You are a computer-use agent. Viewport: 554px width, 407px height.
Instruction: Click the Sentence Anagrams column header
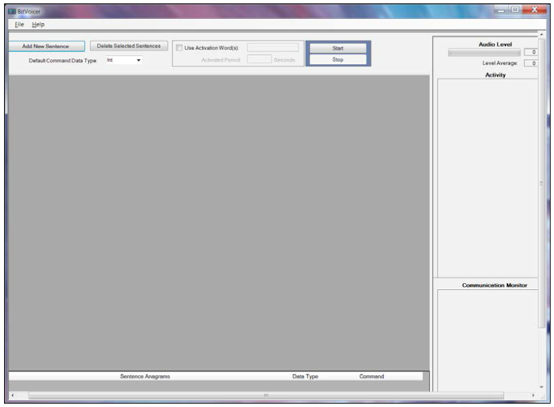[x=145, y=376]
